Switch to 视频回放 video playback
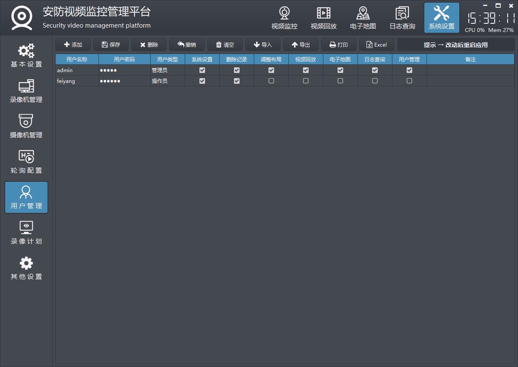The width and height of the screenshot is (518, 367). click(x=323, y=18)
